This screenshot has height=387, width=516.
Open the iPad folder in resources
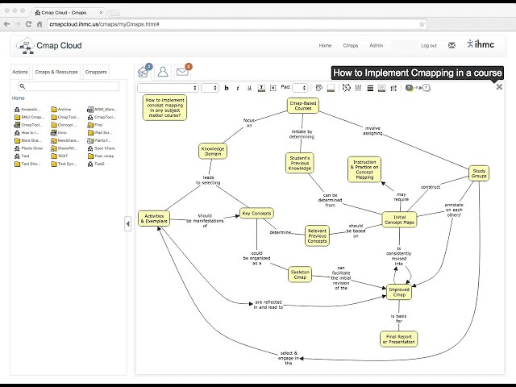100,132
